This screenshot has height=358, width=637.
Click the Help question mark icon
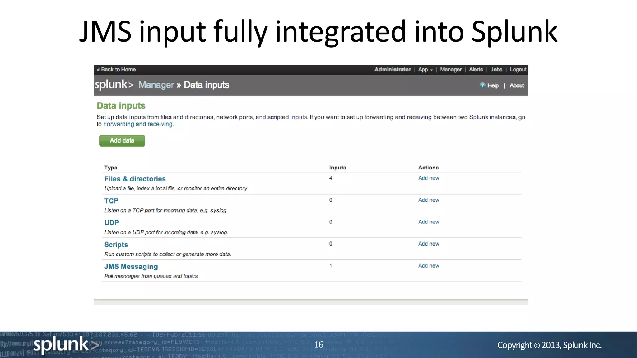482,85
